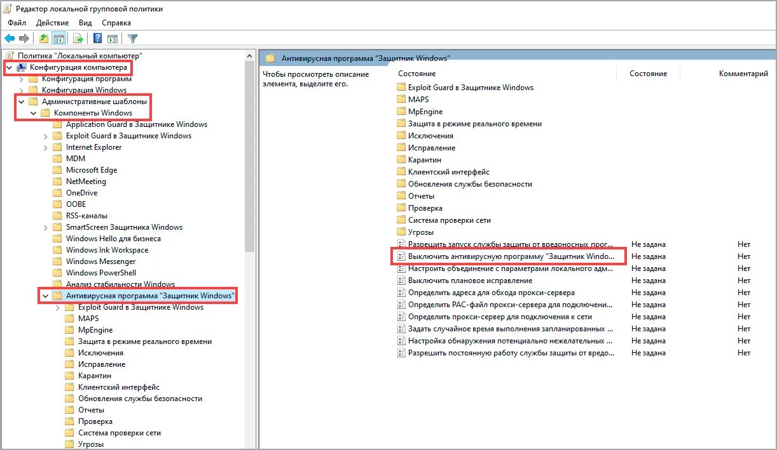Screen dimensions: 777x450
Task: Select Windows Hello для бизнеса tree item
Action: pyautogui.click(x=113, y=239)
